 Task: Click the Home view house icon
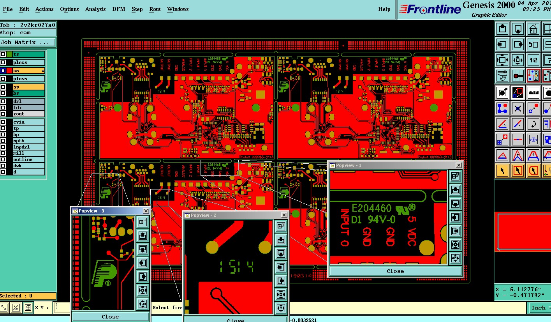533,29
